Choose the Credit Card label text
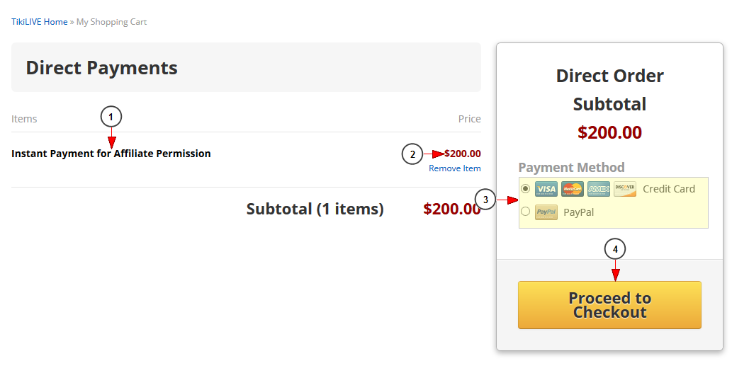This screenshot has height=368, width=732. (669, 189)
